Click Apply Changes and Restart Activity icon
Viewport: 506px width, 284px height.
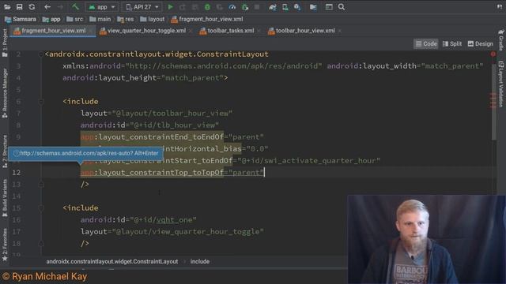pyautogui.click(x=183, y=7)
